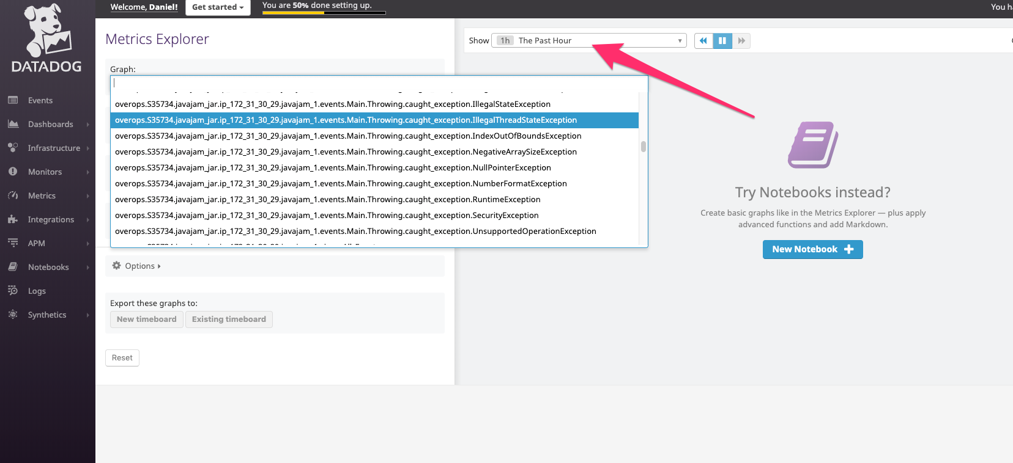
Task: Open the Logs menu item
Action: [37, 291]
